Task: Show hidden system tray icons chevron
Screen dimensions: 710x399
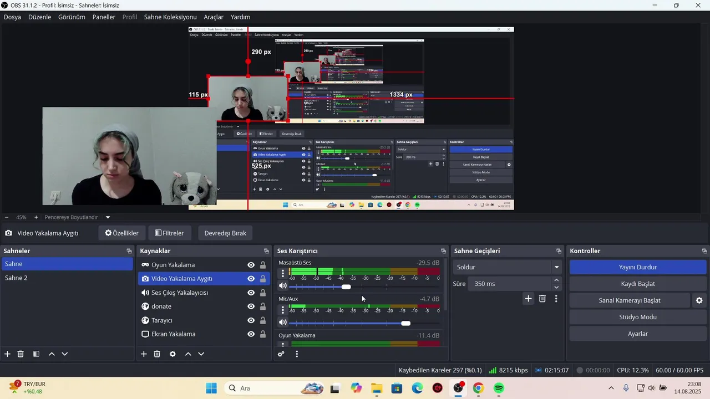Action: click(611, 388)
